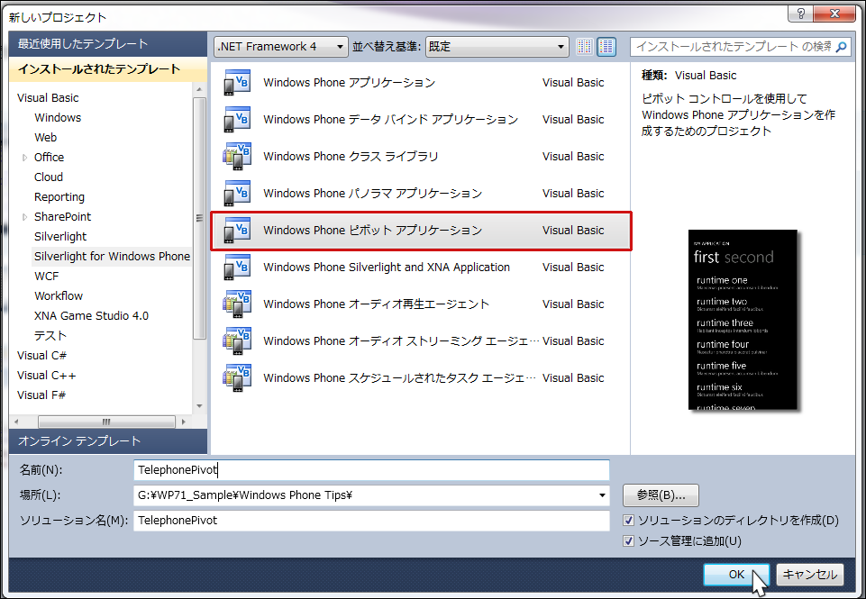The height and width of the screenshot is (599, 866).
Task: Select the Cloud tree item
Action: point(49,177)
